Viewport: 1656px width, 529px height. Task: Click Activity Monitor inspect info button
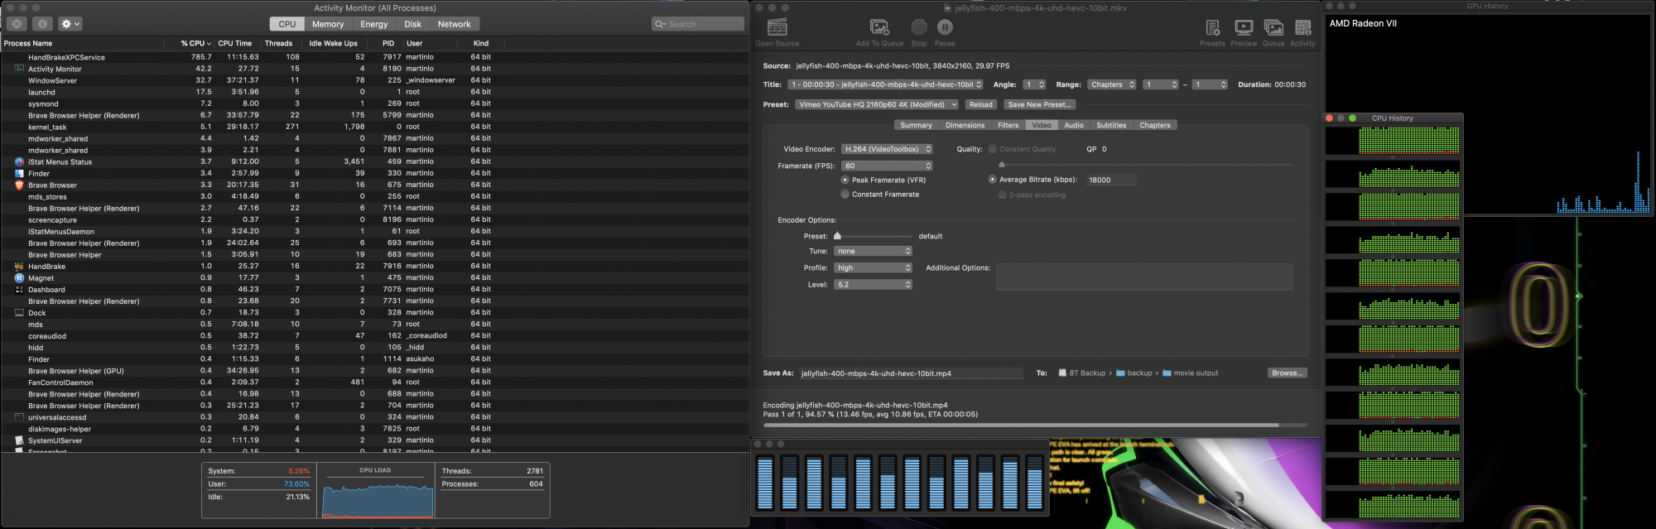pos(43,24)
